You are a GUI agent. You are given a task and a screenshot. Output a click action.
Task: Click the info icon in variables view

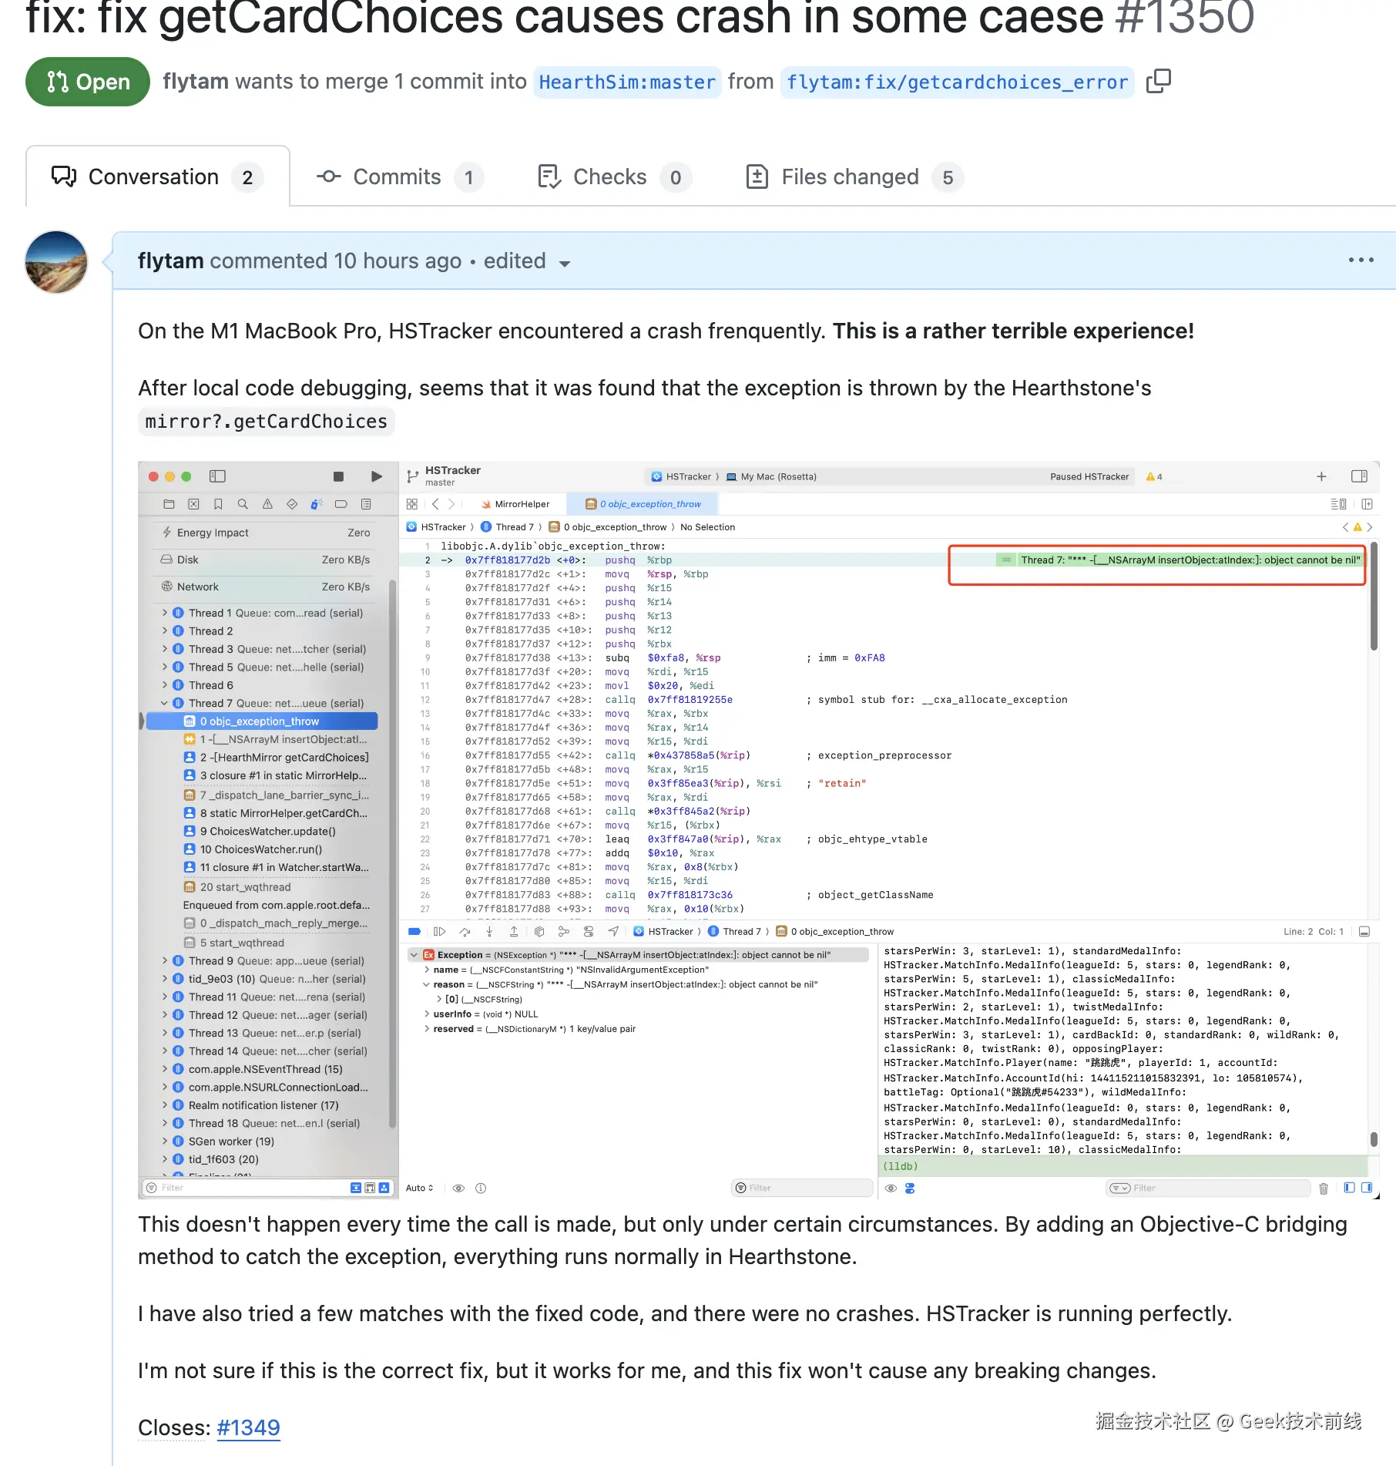pos(481,1188)
